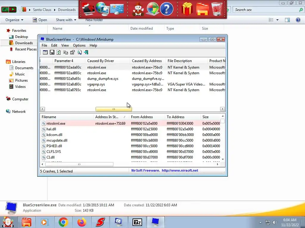The width and height of the screenshot is (305, 228).
Task: Open the Recycle Bin dock icon
Action: [x=217, y=9]
